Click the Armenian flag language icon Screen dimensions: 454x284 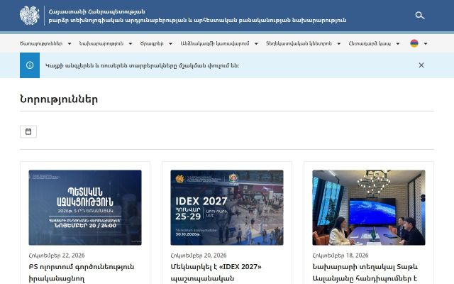[x=414, y=43]
